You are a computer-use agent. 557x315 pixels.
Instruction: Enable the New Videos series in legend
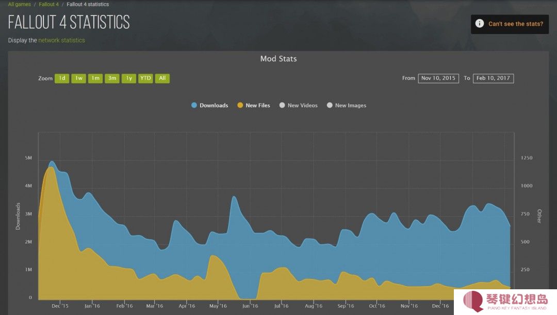[299, 105]
